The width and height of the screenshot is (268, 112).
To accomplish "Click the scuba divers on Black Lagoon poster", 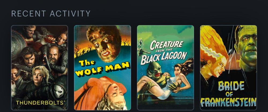I will point(142,47).
